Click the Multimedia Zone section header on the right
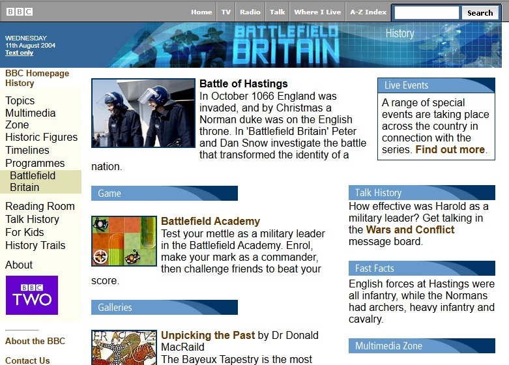509x365 pixels. [422, 346]
